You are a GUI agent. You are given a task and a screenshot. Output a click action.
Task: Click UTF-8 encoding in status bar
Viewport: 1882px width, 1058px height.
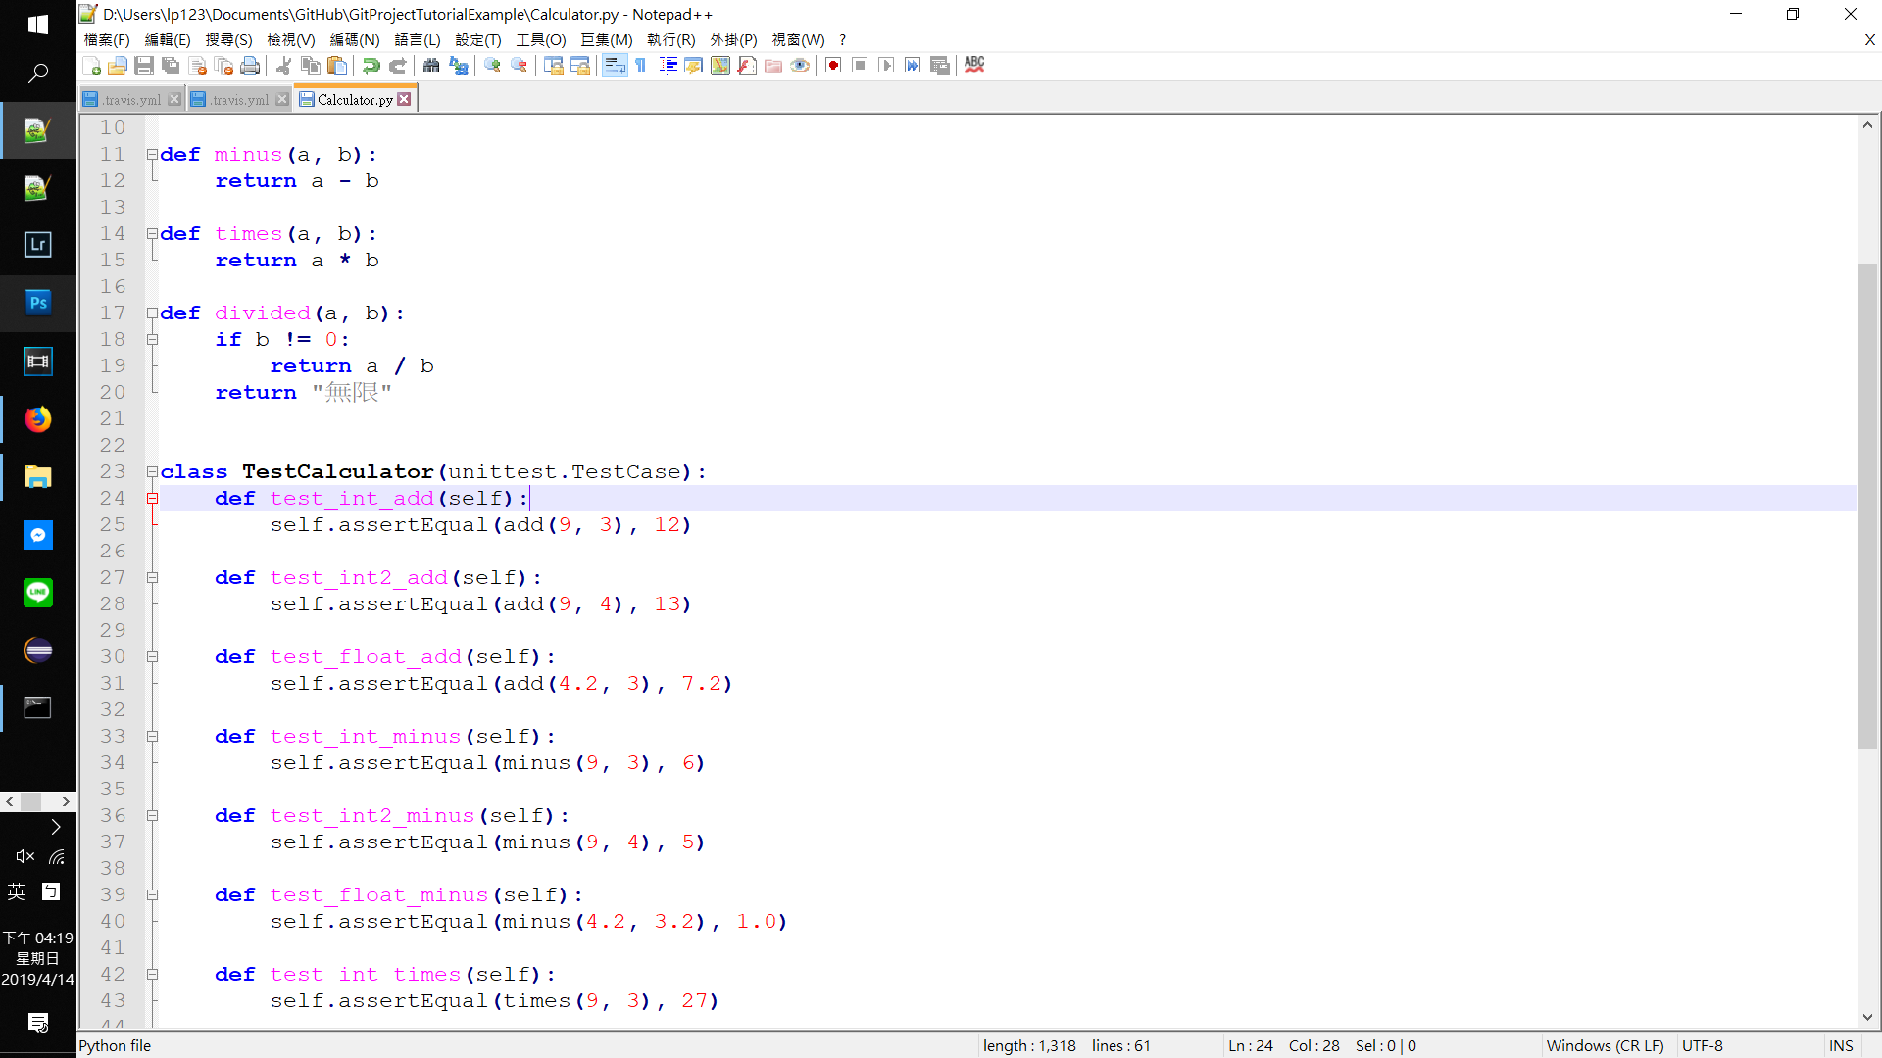pyautogui.click(x=1703, y=1045)
